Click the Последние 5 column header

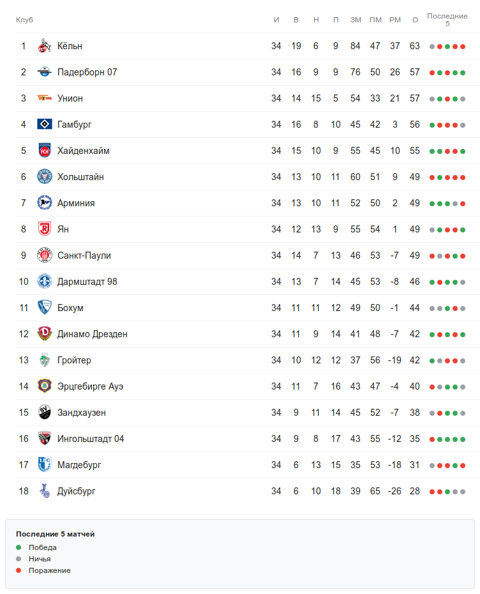tap(447, 20)
